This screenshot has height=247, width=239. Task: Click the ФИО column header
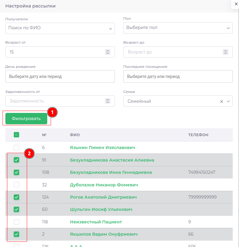pos(75,135)
